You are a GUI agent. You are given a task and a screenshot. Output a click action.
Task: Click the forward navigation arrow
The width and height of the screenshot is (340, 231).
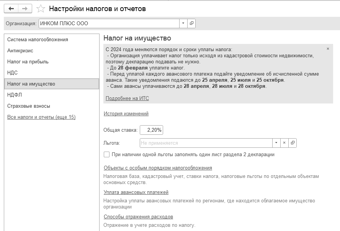coord(25,8)
